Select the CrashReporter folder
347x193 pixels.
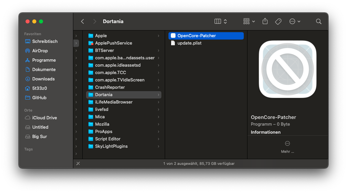(123, 87)
